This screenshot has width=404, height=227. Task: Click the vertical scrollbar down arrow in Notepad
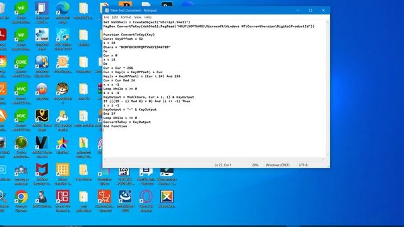tap(328, 155)
